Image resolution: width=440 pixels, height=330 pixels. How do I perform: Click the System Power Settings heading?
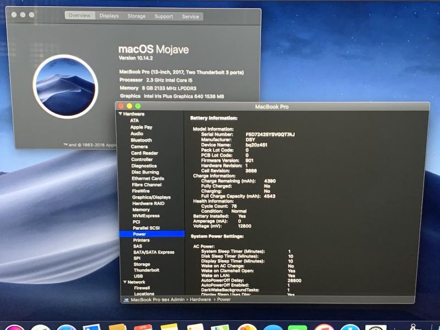pos(217,237)
